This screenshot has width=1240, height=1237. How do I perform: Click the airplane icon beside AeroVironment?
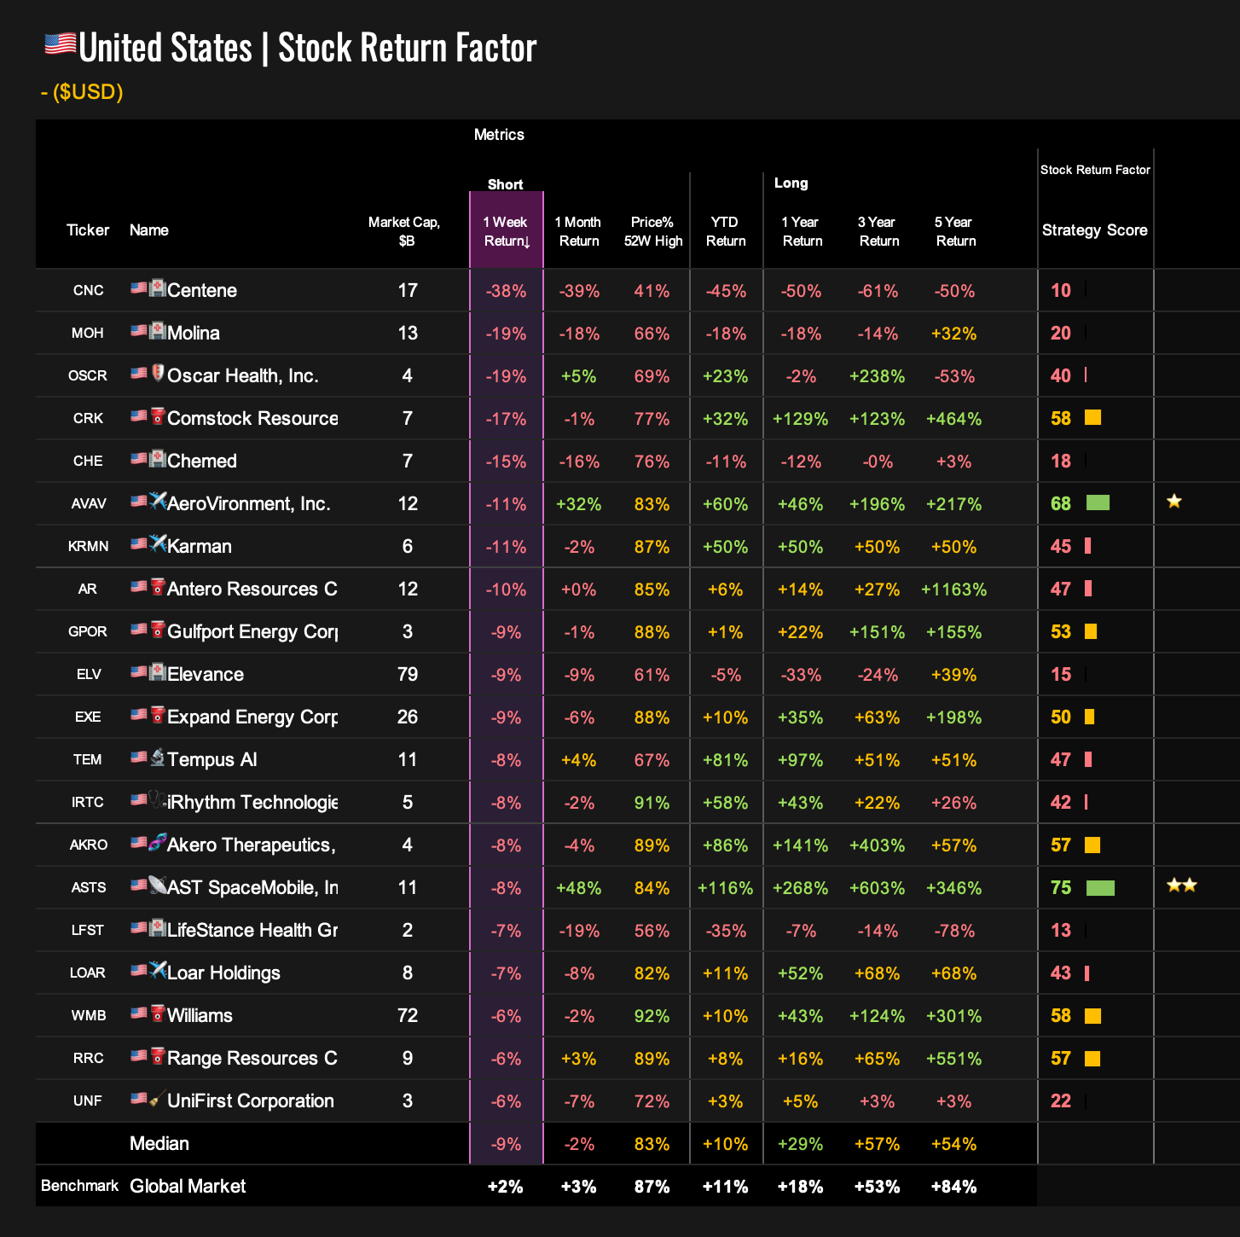pyautogui.click(x=158, y=501)
